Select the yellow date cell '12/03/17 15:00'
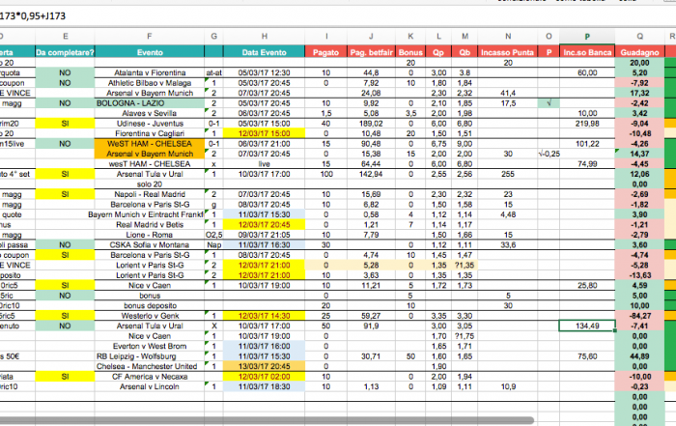The image size is (676, 426). [264, 133]
